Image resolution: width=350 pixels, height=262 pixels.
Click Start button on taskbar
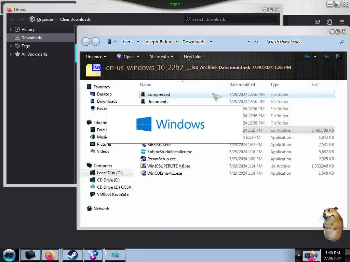(x=9, y=255)
